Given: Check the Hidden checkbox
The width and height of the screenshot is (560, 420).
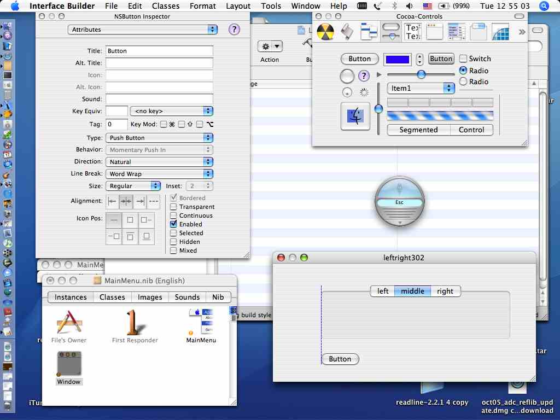Looking at the screenshot, I should point(173,242).
